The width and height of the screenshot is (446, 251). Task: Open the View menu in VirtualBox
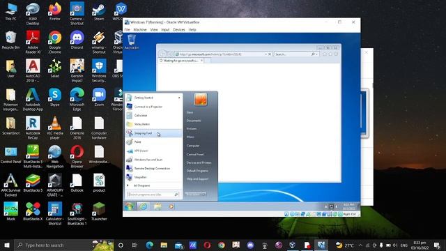point(154,29)
